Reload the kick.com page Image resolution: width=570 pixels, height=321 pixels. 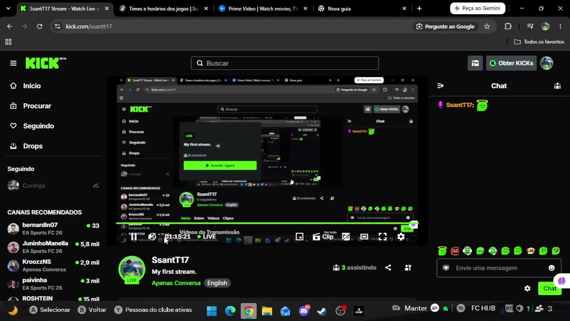click(40, 26)
